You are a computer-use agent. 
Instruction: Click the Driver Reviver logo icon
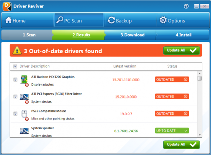pos(7,6)
